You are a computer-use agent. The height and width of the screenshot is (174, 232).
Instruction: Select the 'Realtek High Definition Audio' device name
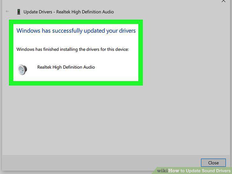click(x=66, y=67)
